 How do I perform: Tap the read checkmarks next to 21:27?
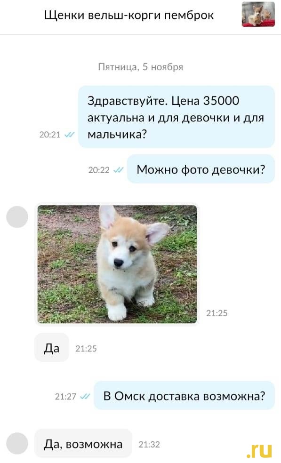pyautogui.click(x=85, y=396)
